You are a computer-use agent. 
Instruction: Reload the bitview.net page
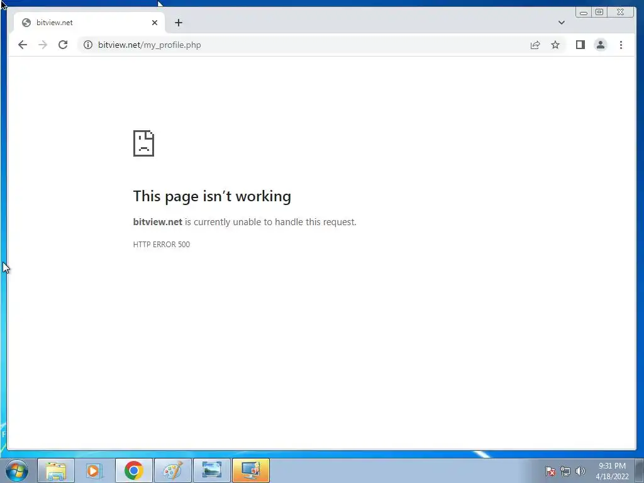tap(63, 45)
